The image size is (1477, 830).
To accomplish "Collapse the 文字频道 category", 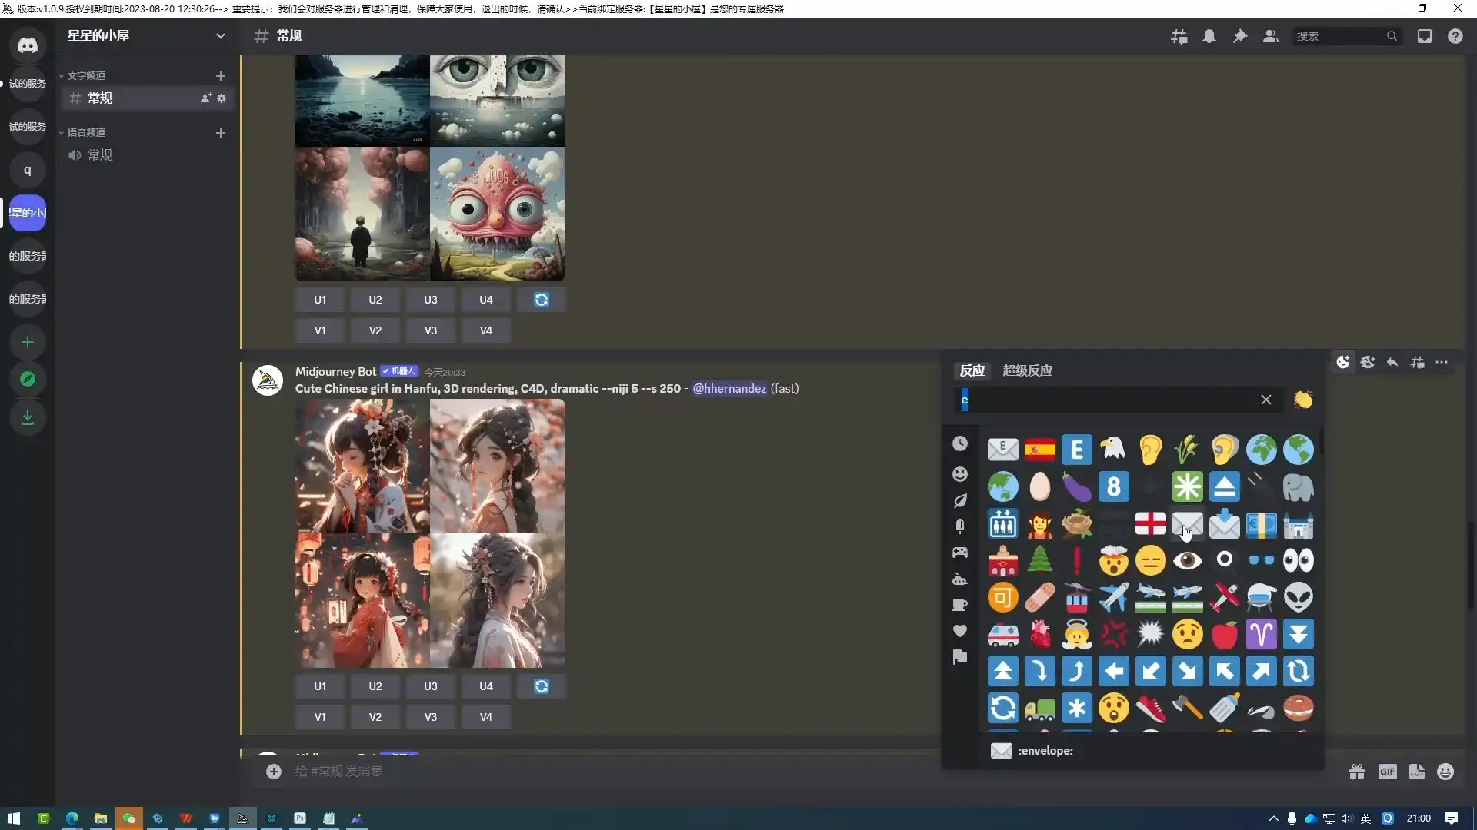I will click(x=85, y=75).
